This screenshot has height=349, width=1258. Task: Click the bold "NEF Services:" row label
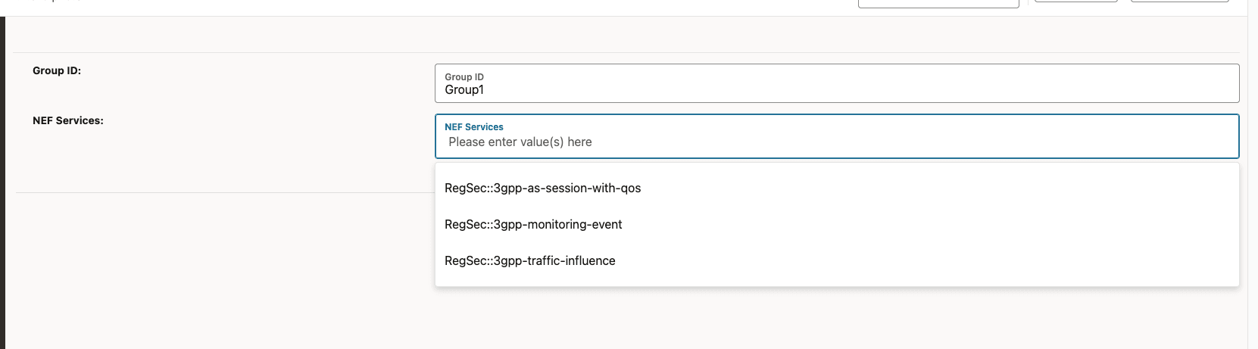pyautogui.click(x=68, y=120)
